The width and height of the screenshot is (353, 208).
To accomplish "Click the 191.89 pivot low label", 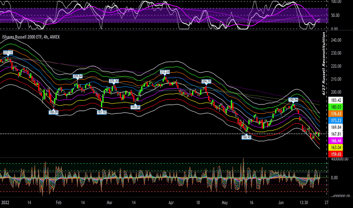I will pyautogui.click(x=135, y=107).
